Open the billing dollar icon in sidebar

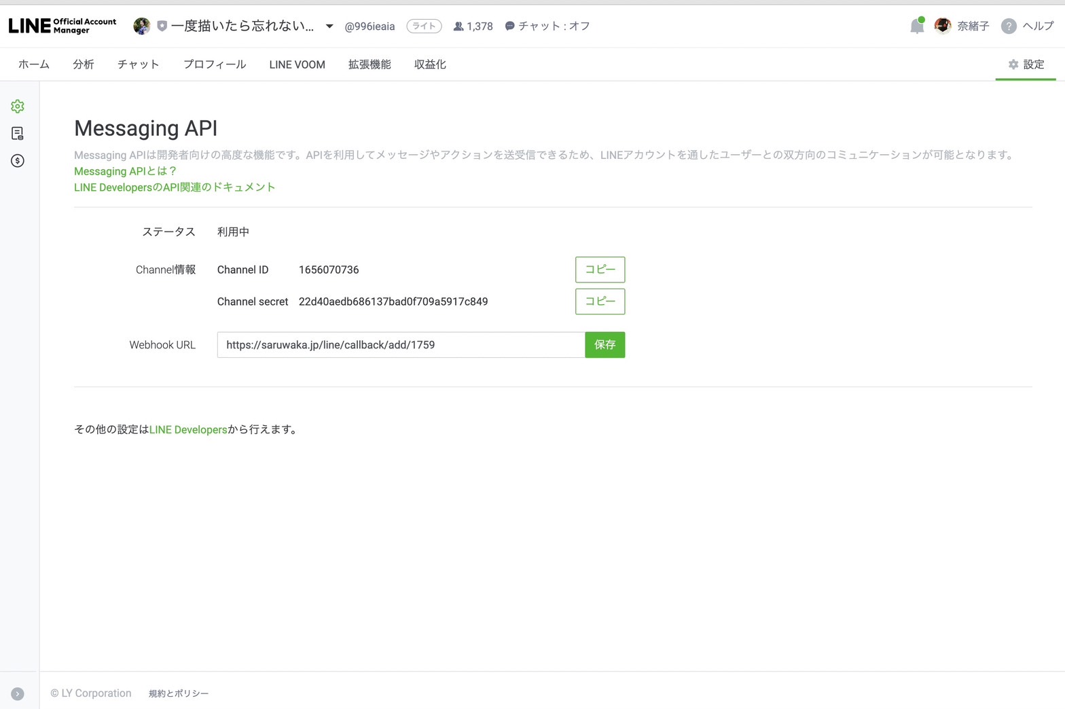point(18,160)
